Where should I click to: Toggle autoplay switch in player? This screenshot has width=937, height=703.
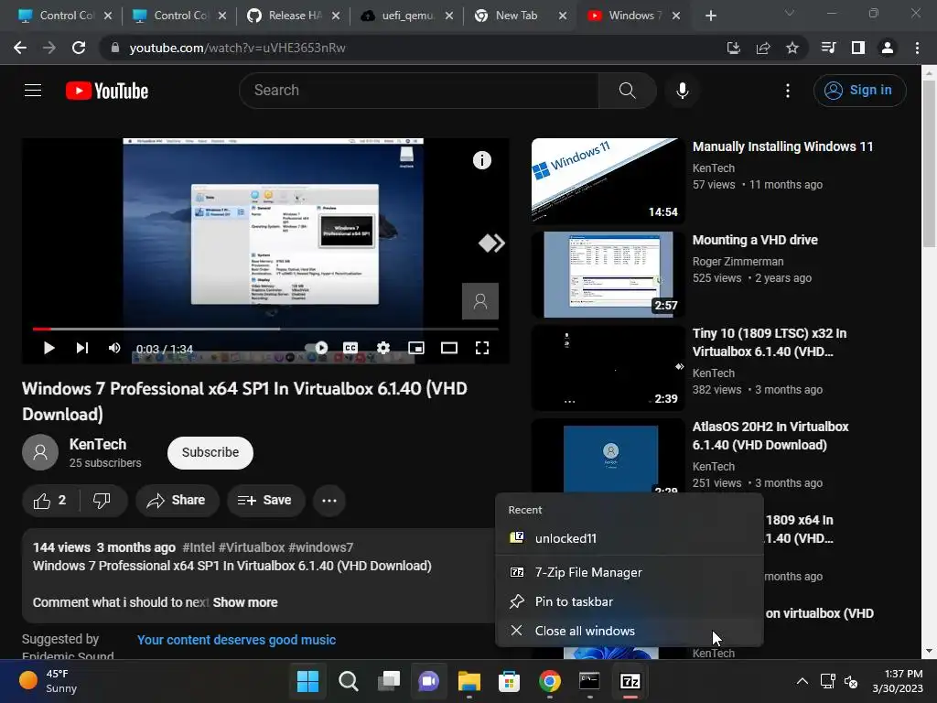coord(317,348)
